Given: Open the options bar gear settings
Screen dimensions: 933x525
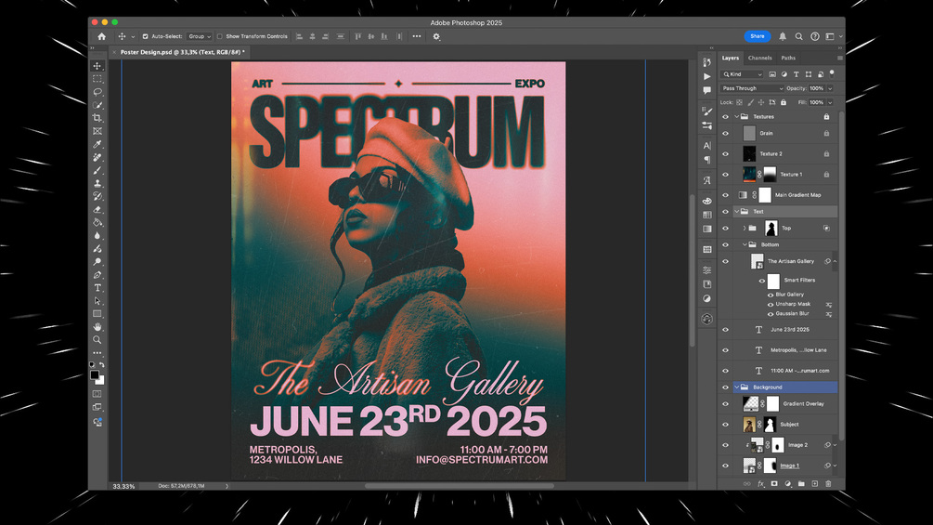Looking at the screenshot, I should click(436, 36).
